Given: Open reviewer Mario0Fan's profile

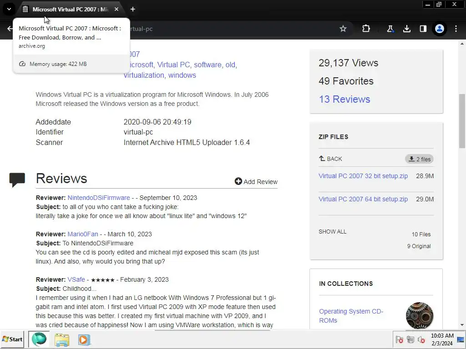Looking at the screenshot, I should [83, 234].
